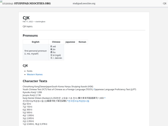The height and width of the screenshot is (126, 168).
Task: Open STUDYPAD.NEOCITIES.ORG site title link
Action: pyautogui.click(x=32, y=3)
